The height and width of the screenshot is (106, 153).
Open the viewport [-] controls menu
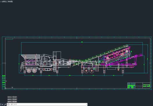1,1
